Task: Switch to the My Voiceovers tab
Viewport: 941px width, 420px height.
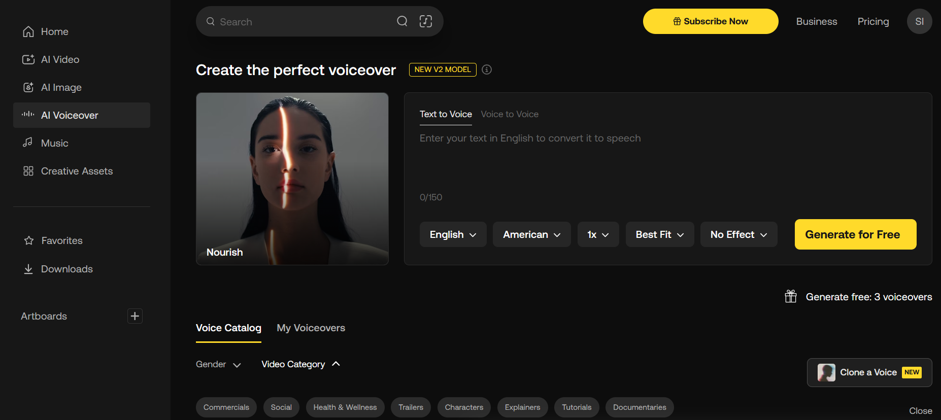Action: pyautogui.click(x=311, y=328)
